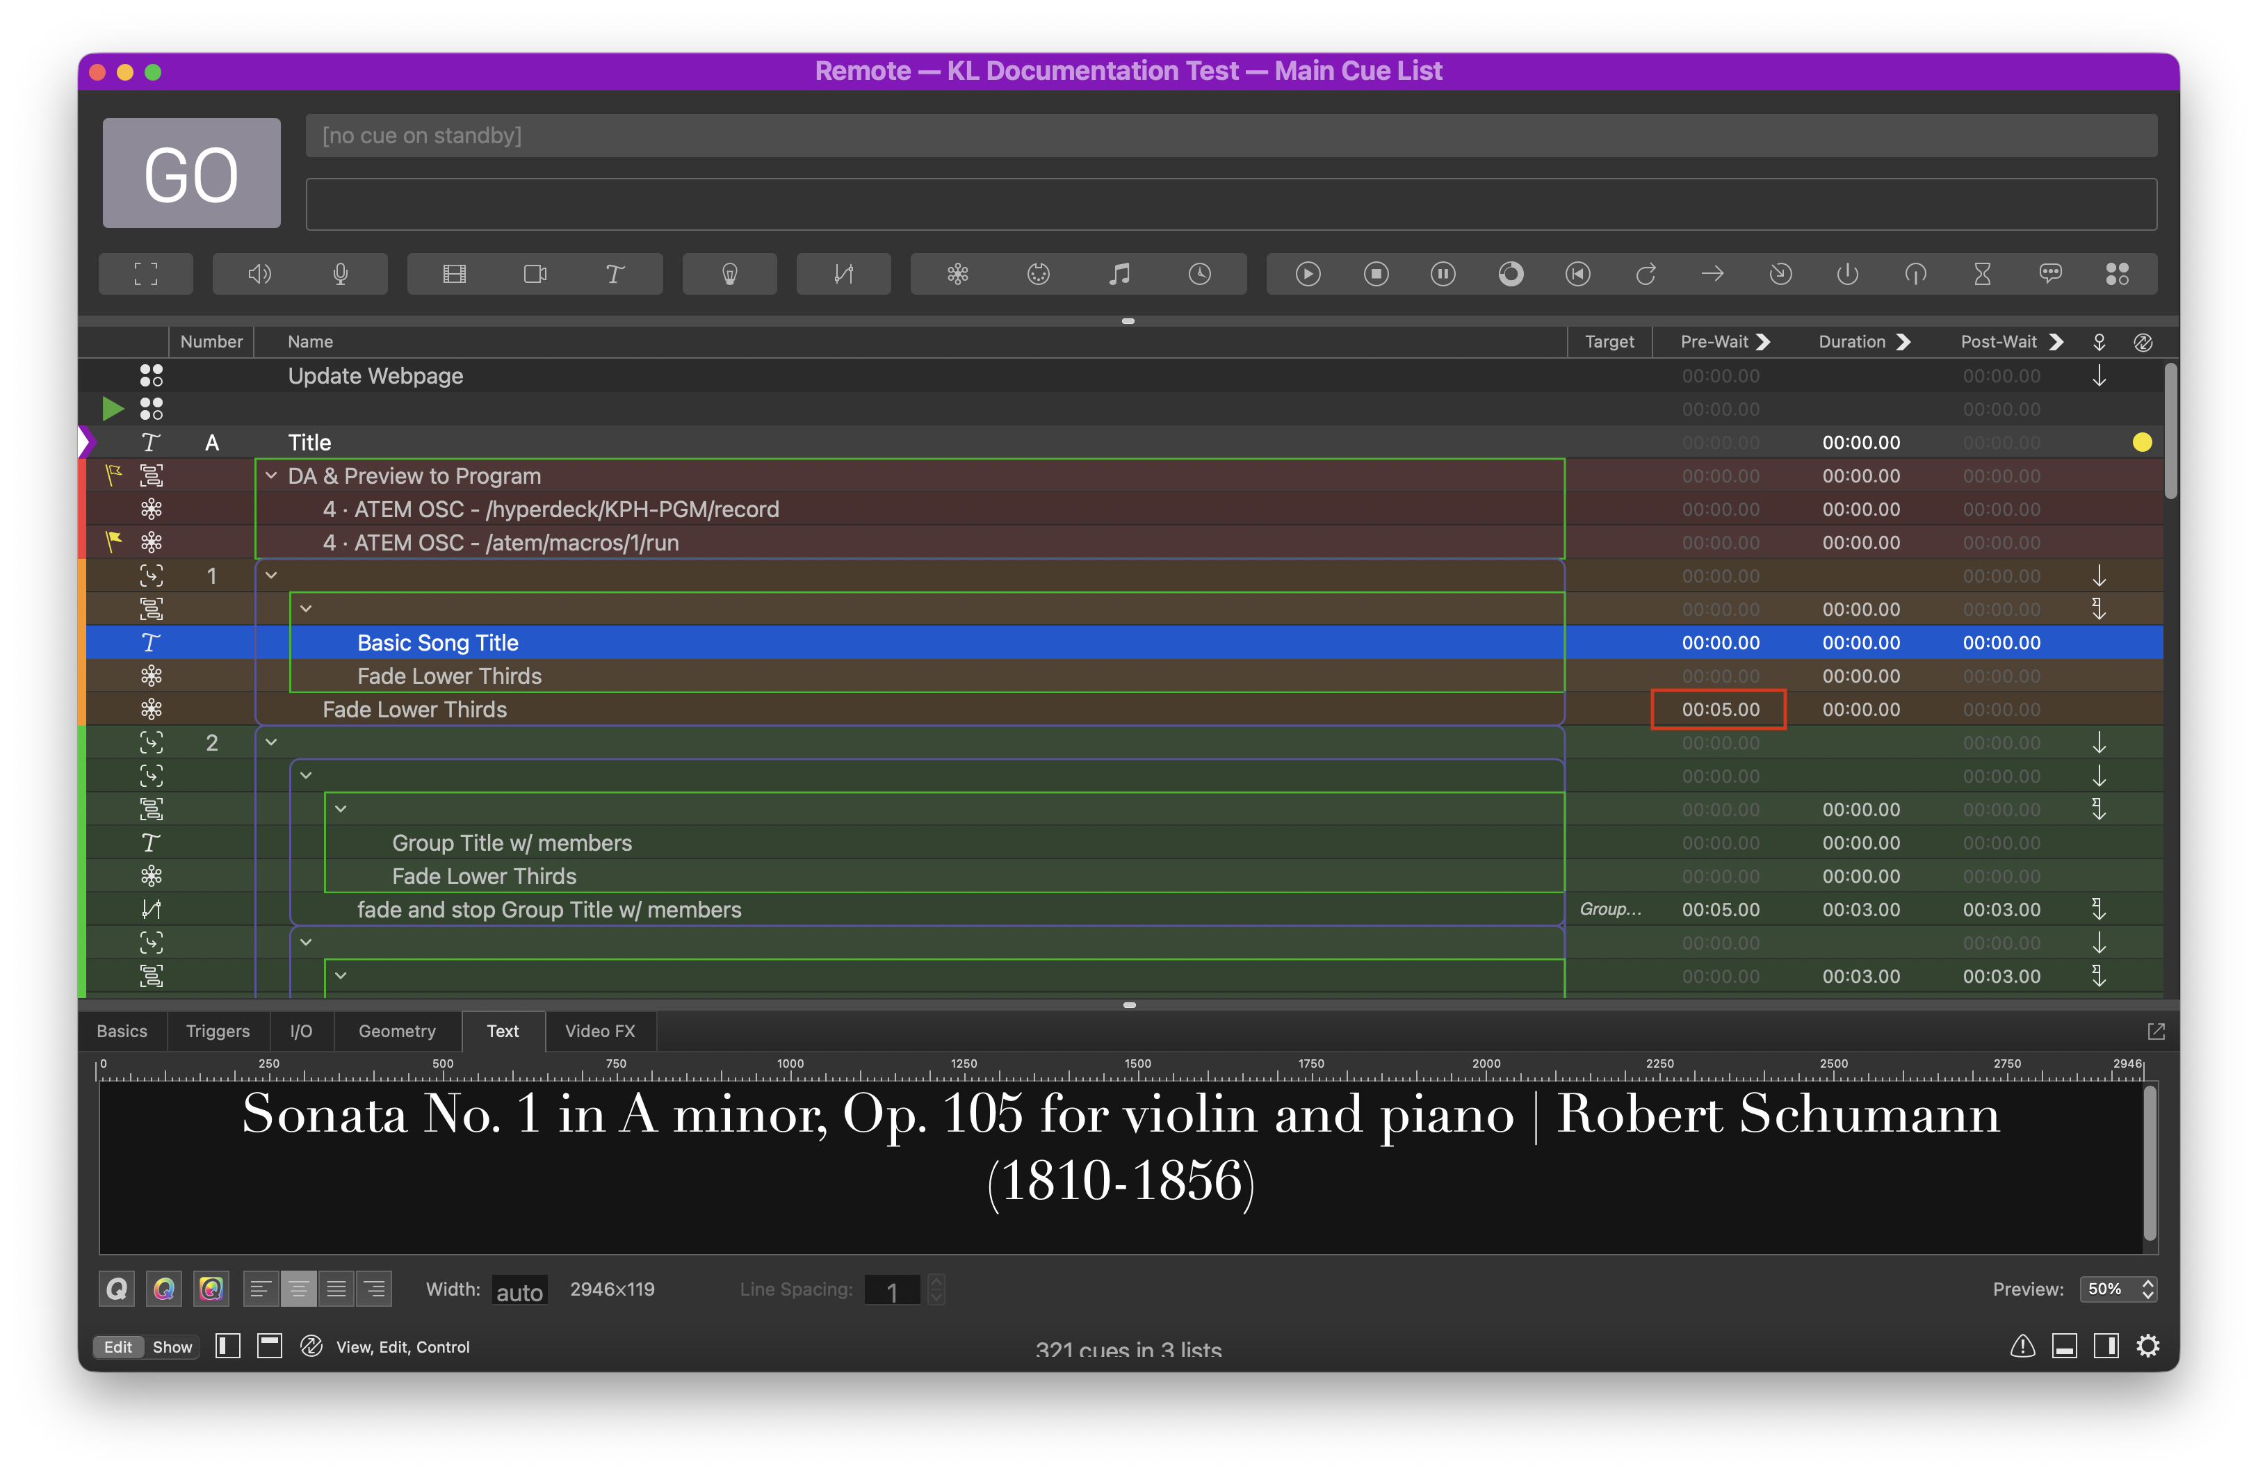Add a Mic cue using microphone icon

341,274
